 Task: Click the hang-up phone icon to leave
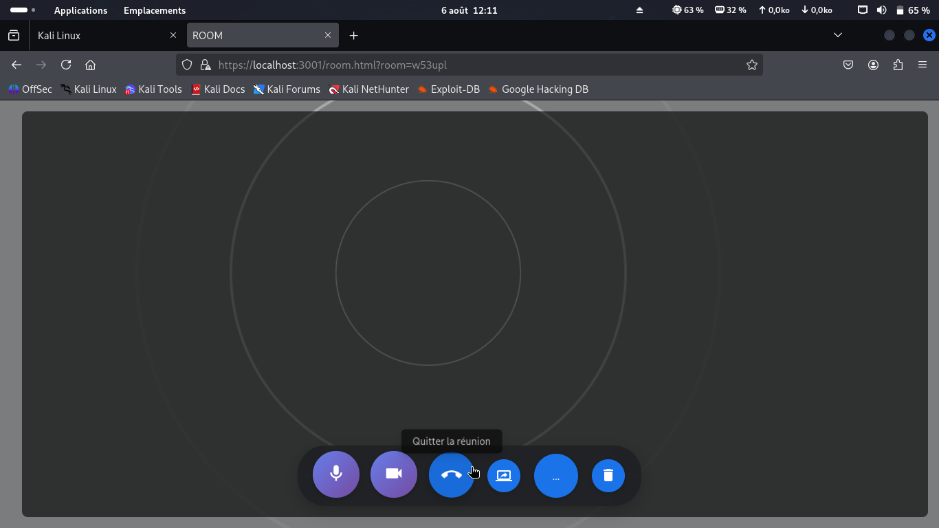[x=451, y=475]
